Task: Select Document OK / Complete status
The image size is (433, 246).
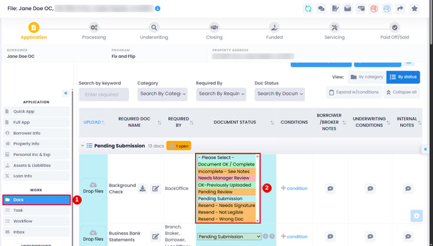Action: (x=226, y=165)
